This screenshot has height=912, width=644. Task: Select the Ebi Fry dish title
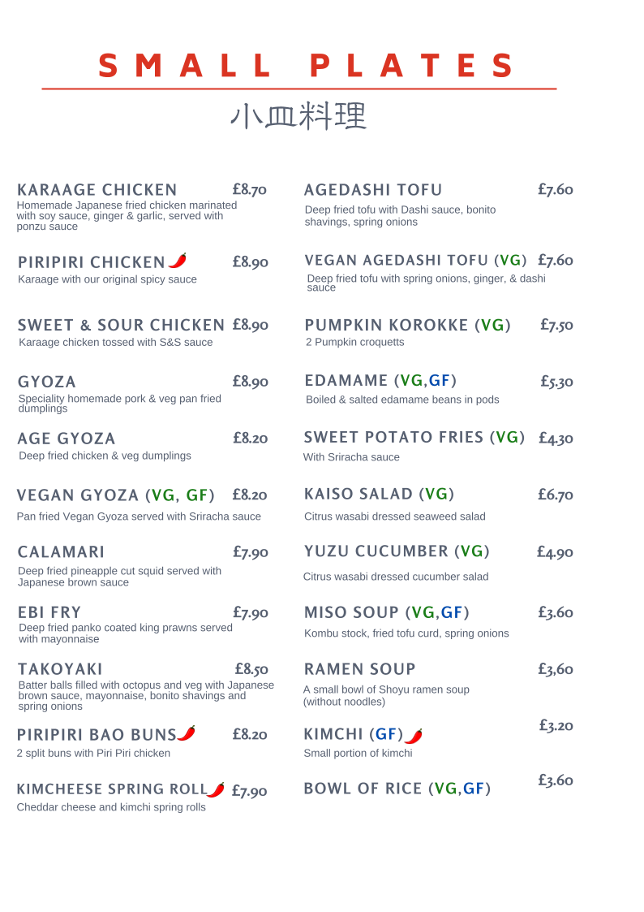point(49,612)
